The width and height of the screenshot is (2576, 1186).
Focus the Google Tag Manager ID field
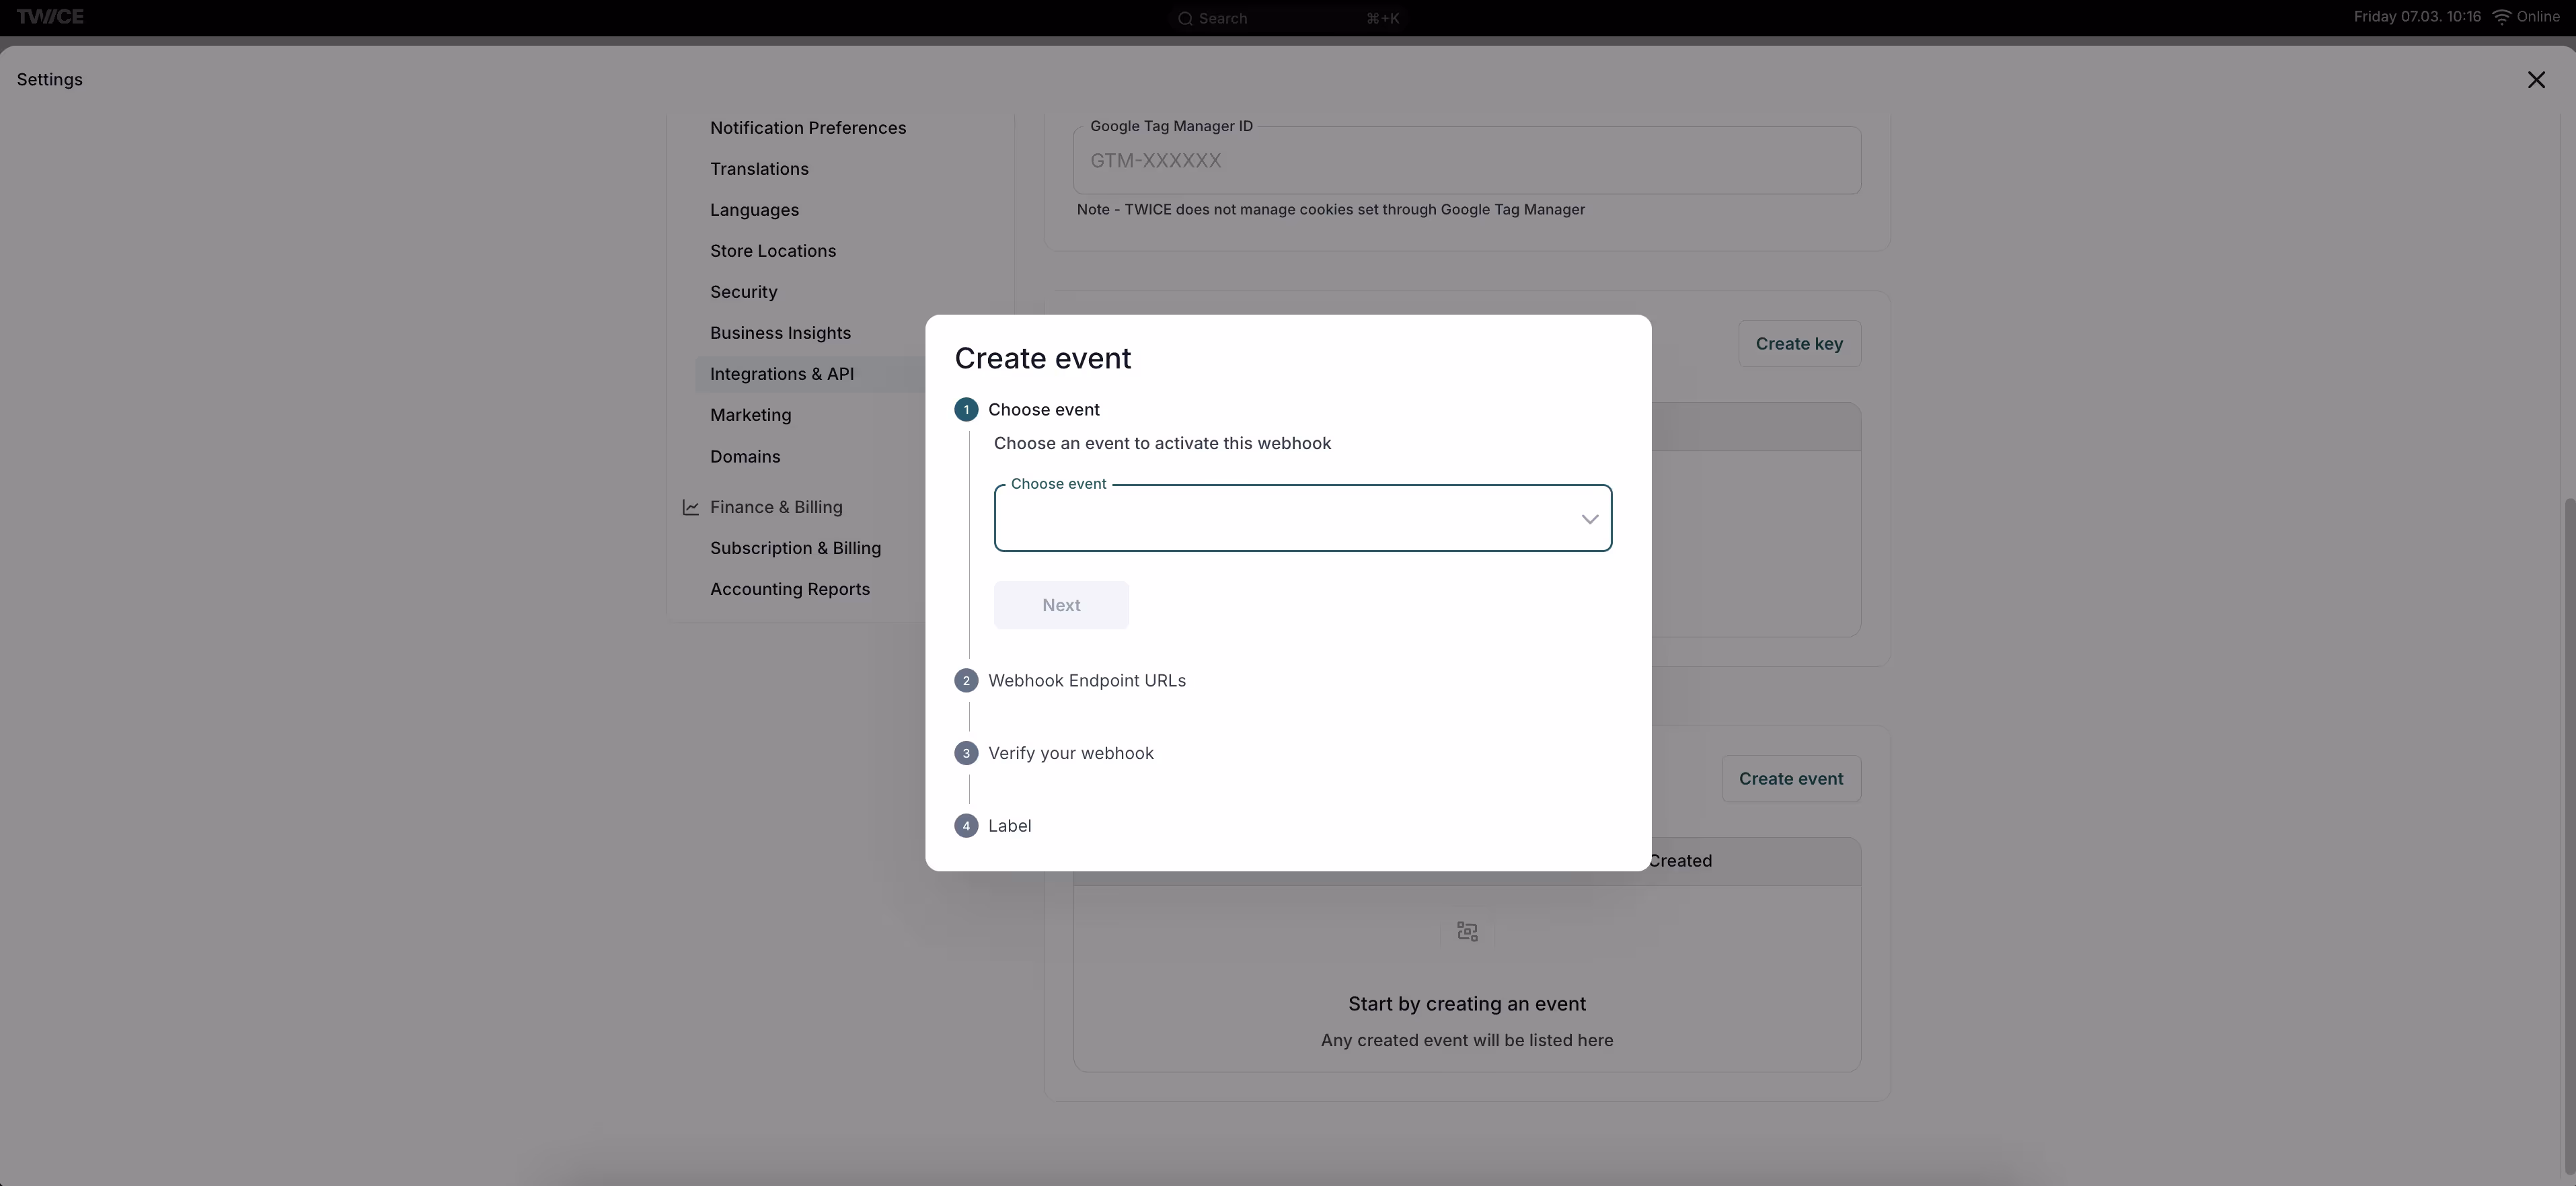point(1466,161)
